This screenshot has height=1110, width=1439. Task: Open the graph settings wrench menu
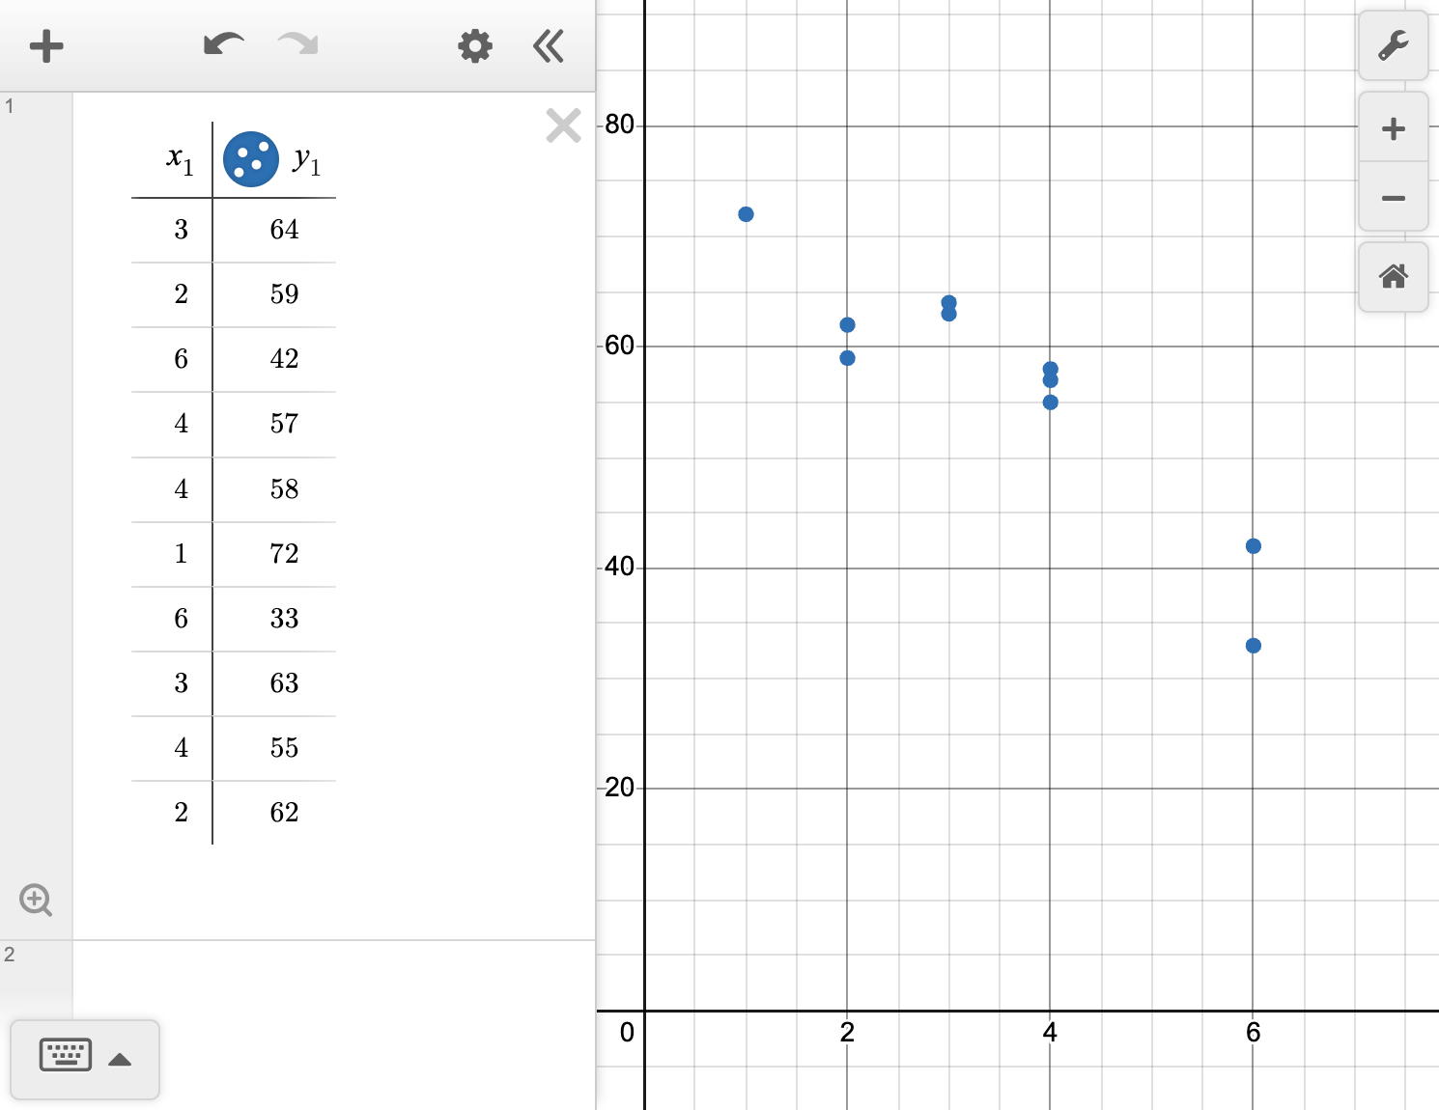(x=1394, y=45)
